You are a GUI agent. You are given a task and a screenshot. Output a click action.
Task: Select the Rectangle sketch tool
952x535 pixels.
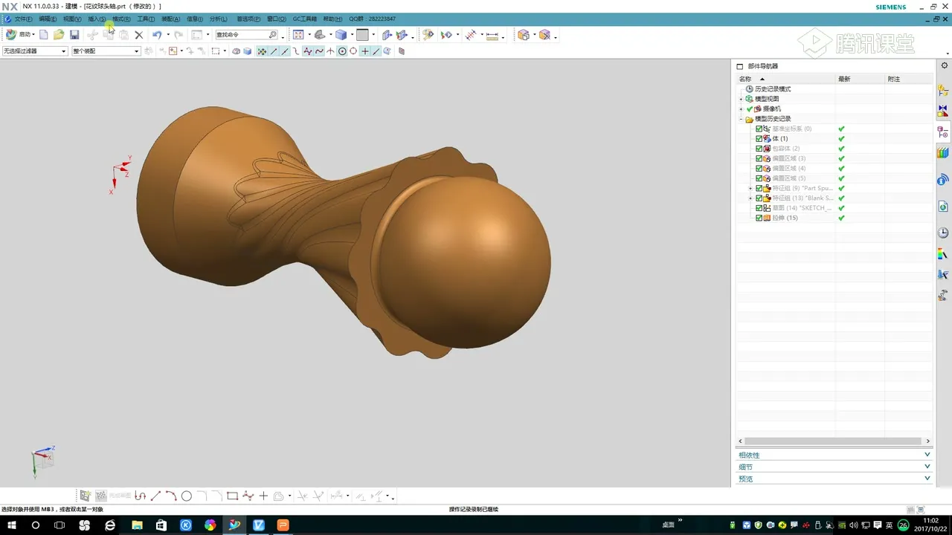232,496
